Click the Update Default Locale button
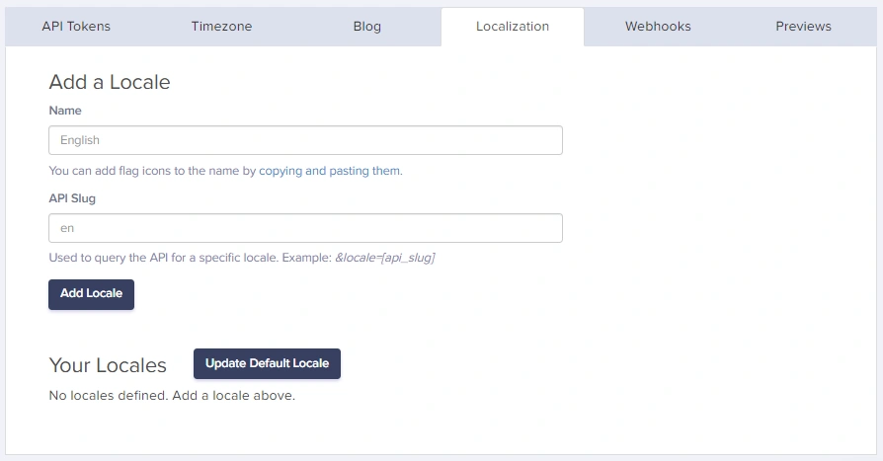This screenshot has height=461, width=883. click(x=267, y=363)
